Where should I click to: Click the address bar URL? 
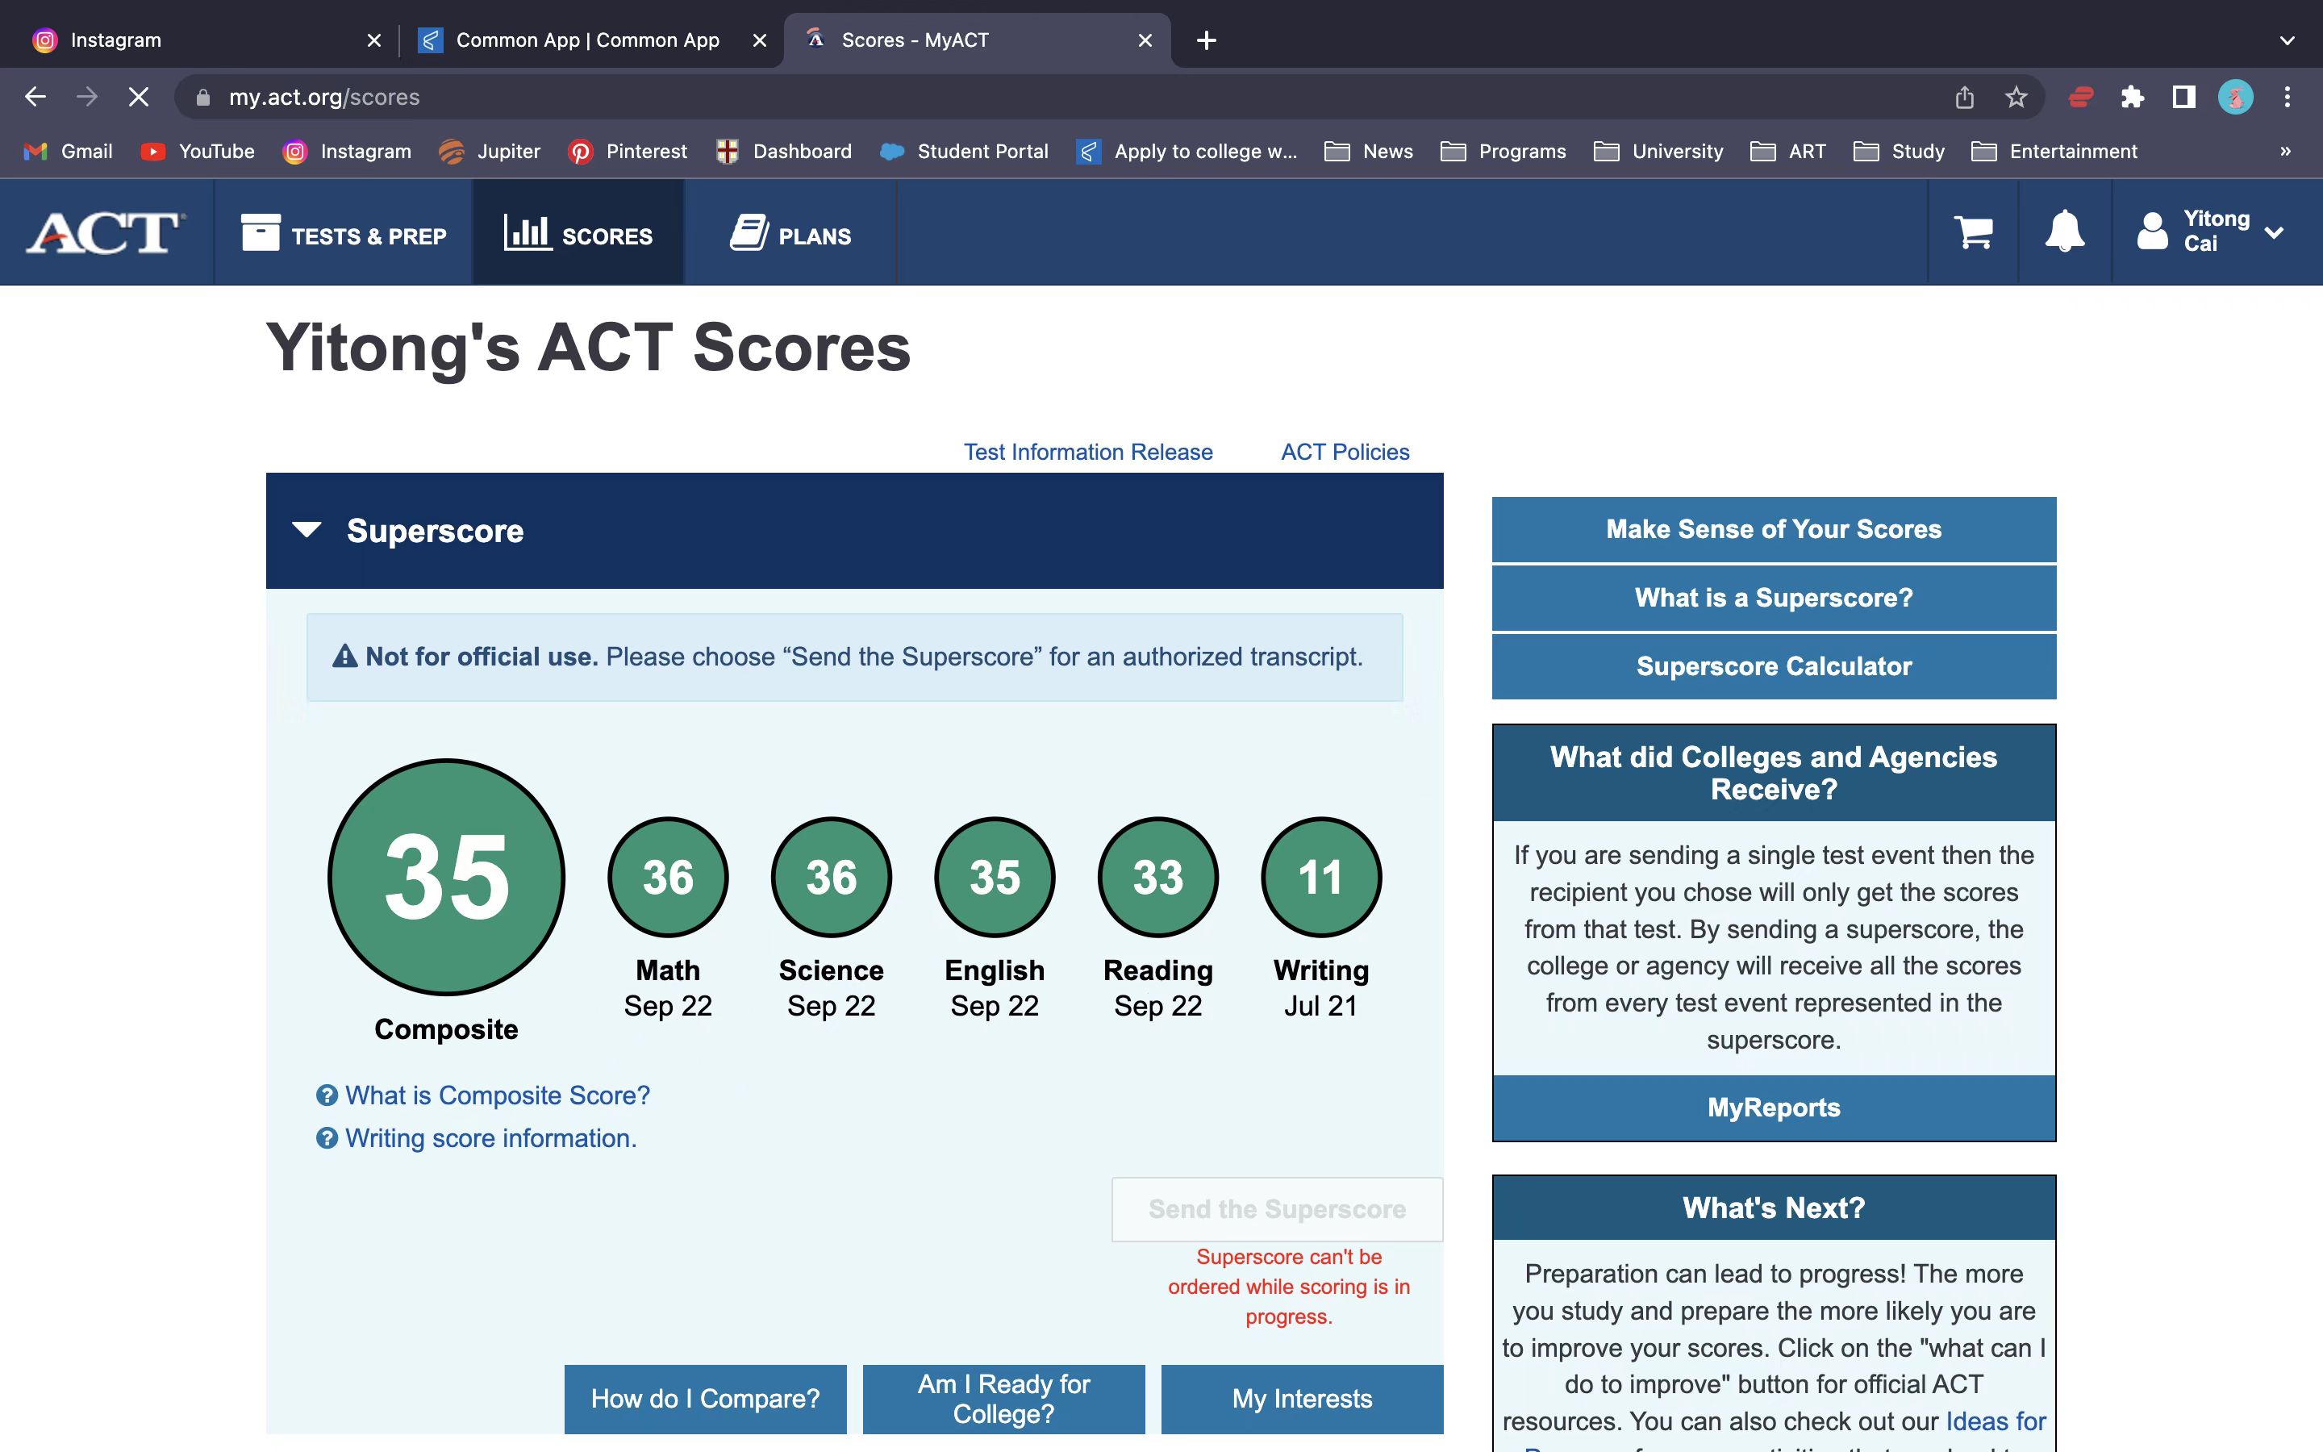click(324, 97)
